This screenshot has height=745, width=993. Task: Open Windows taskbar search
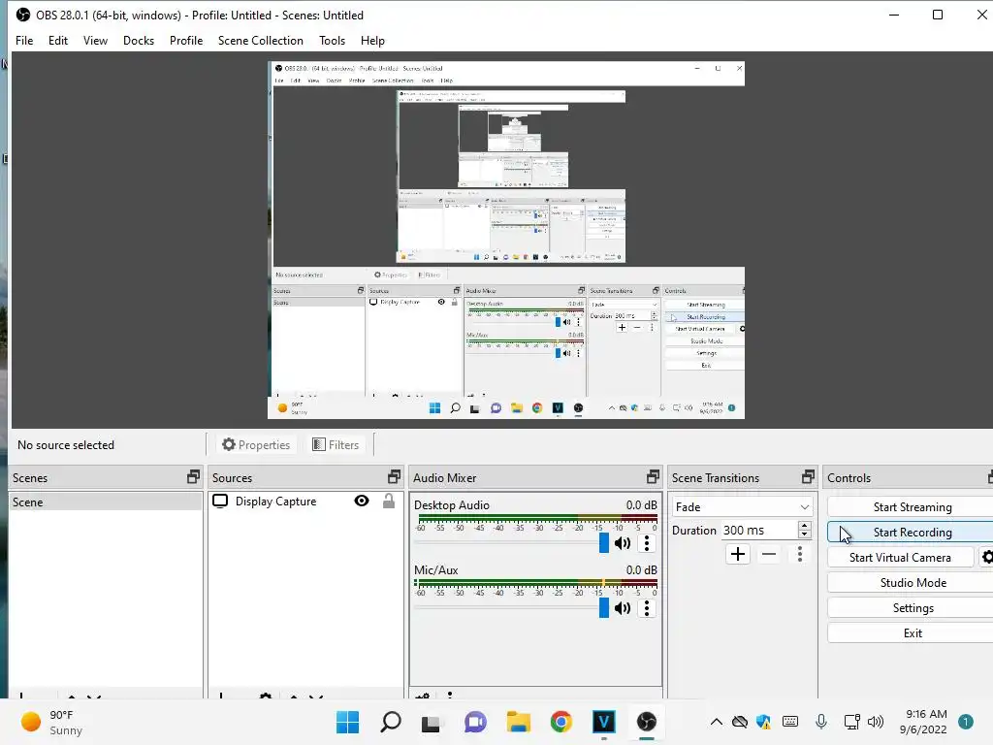[390, 722]
